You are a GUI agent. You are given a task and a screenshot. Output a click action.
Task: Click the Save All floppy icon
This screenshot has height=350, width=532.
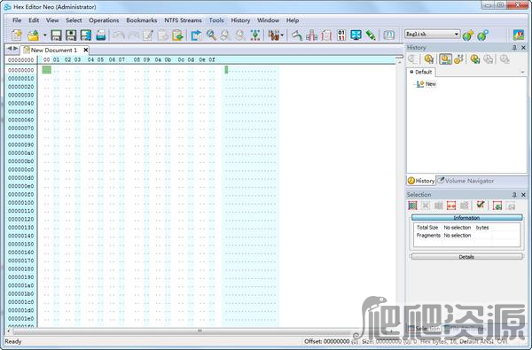86,35
